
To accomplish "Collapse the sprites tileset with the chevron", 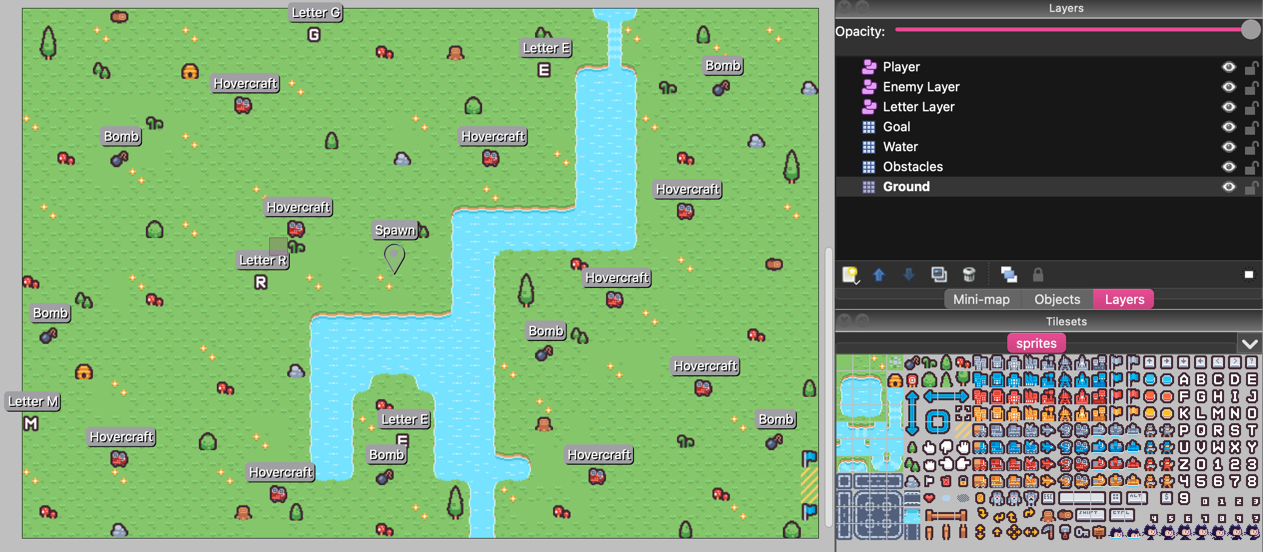I will pos(1250,343).
